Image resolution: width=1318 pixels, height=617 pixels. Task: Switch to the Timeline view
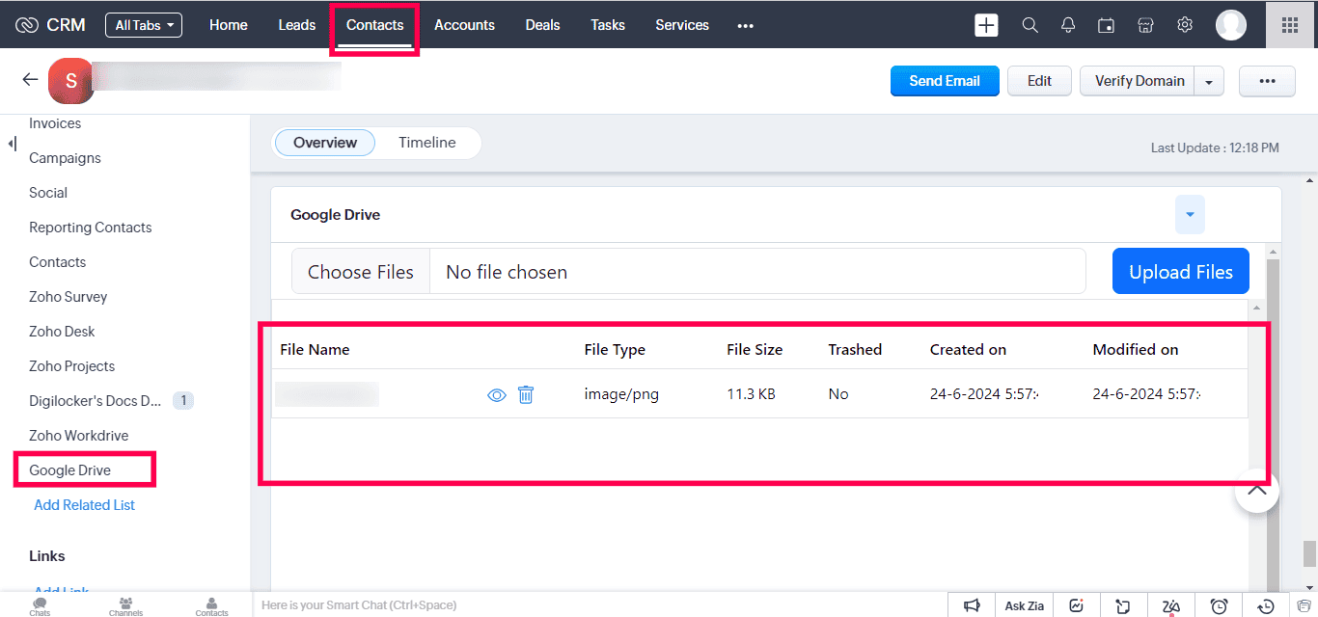tap(426, 143)
